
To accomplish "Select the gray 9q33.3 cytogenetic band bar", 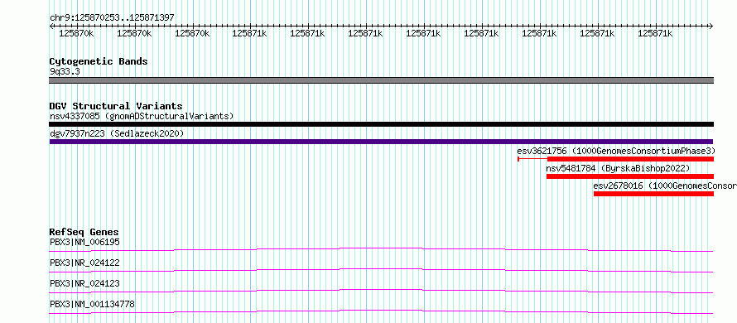I will pyautogui.click(x=381, y=80).
